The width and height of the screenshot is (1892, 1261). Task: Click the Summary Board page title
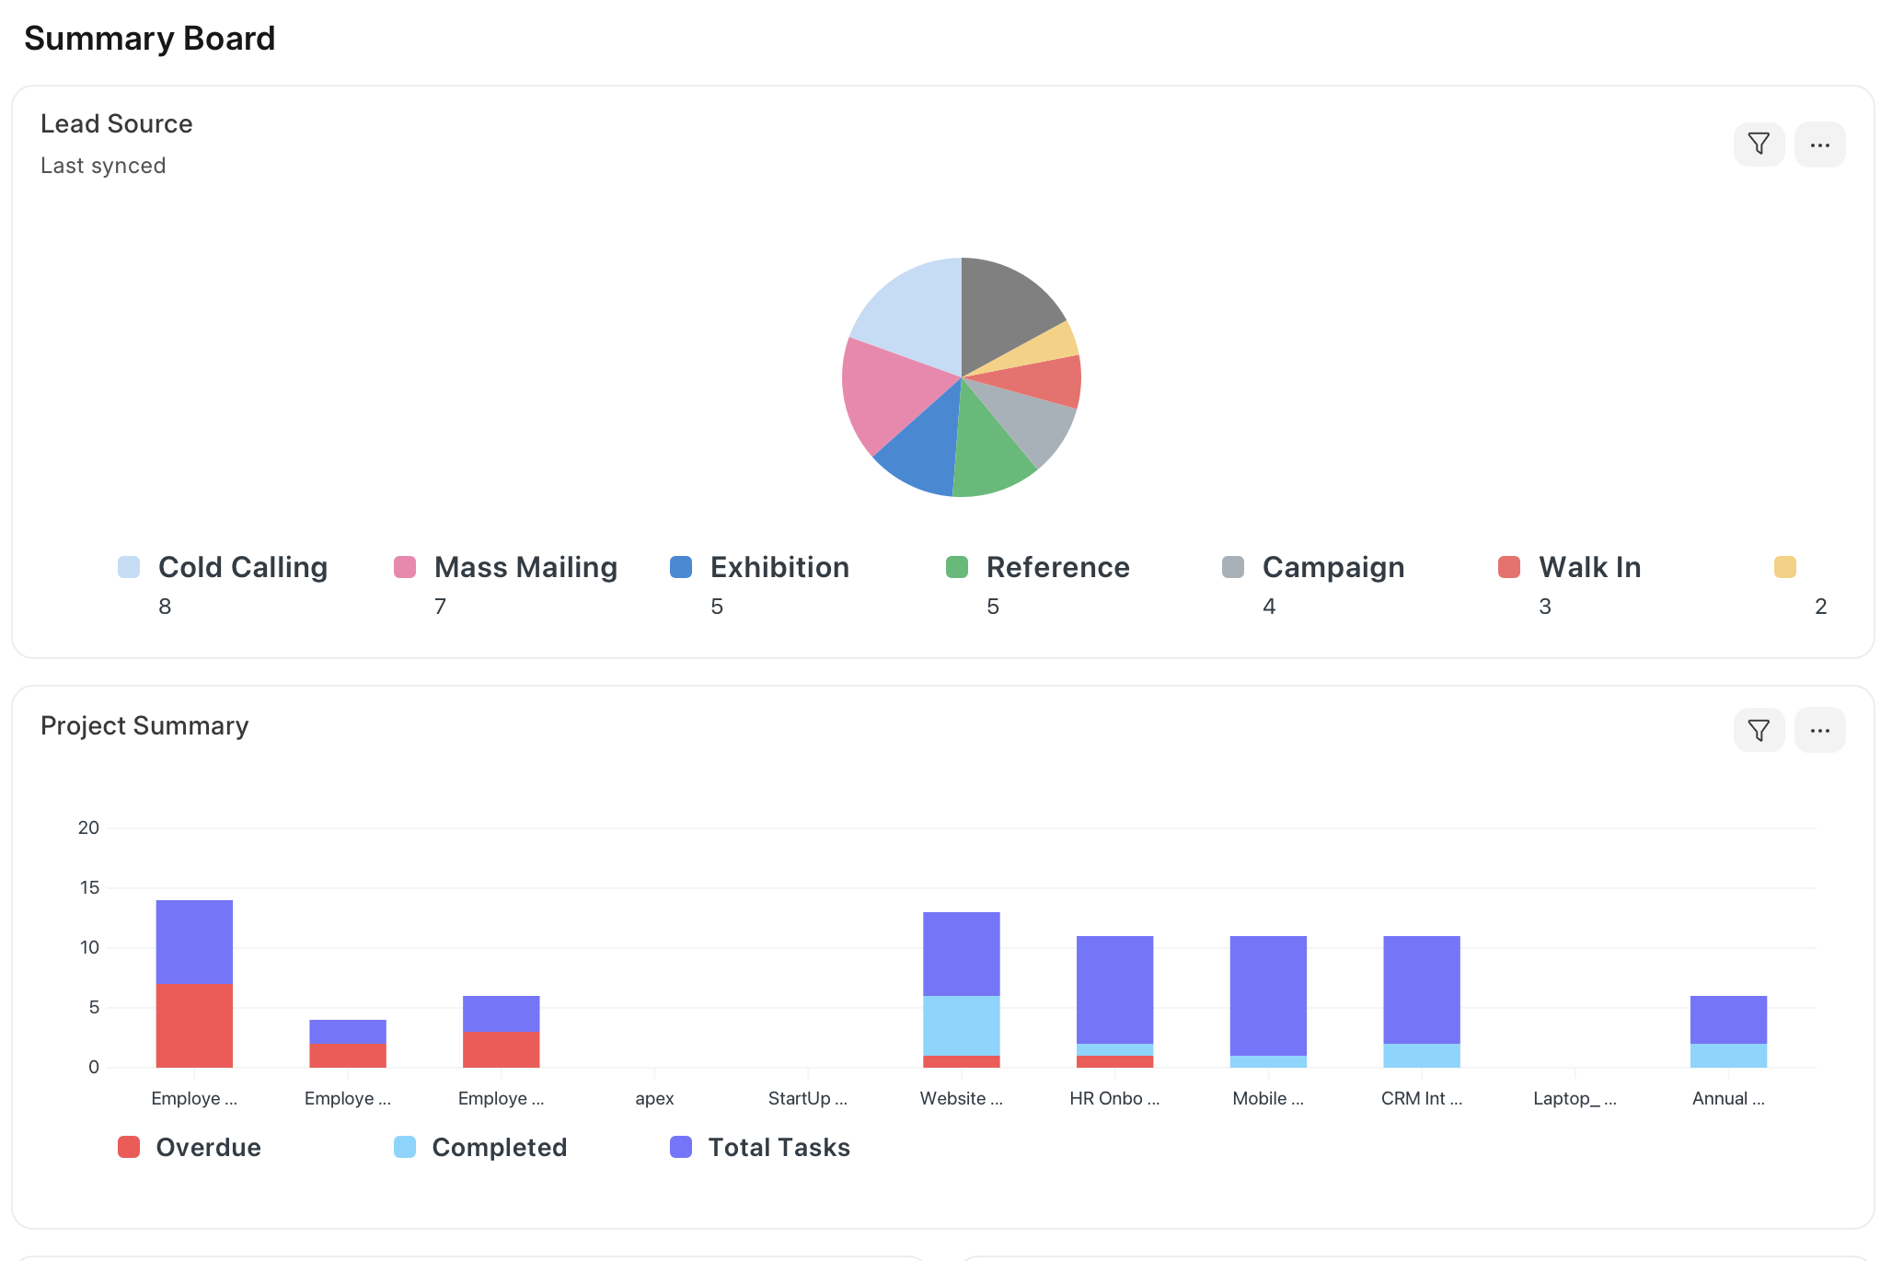150,38
